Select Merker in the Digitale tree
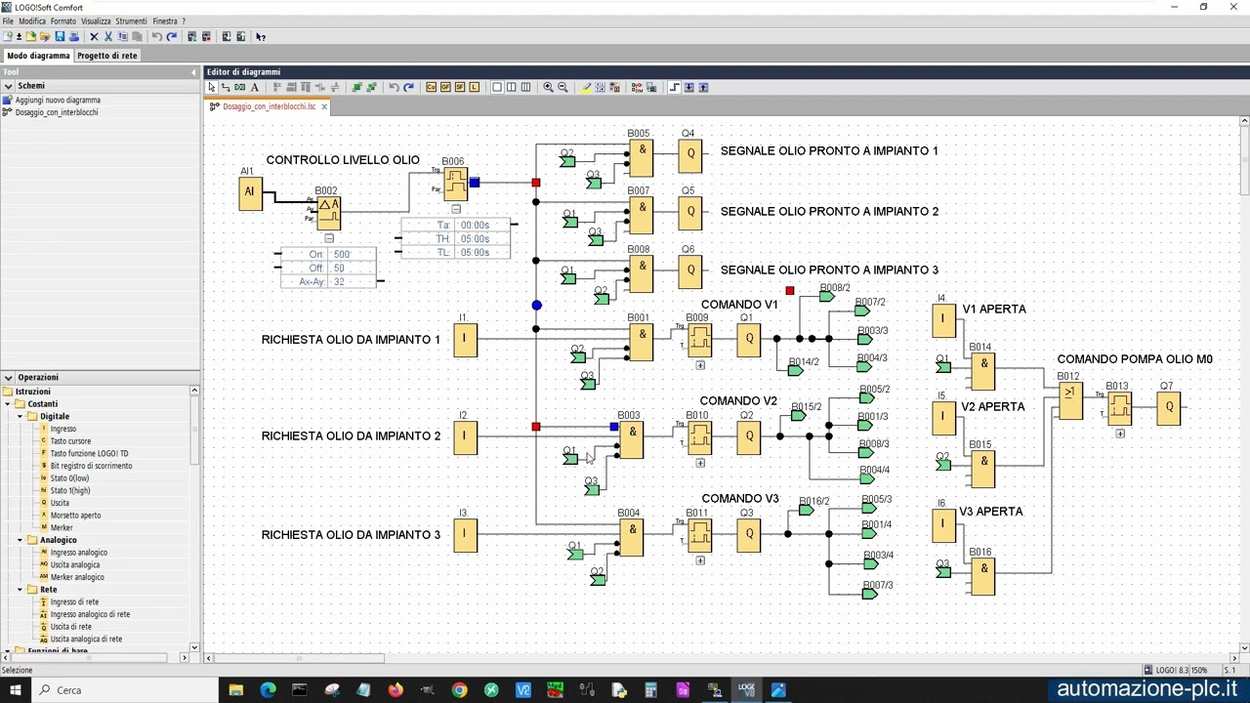Image resolution: width=1250 pixels, height=703 pixels. (x=62, y=527)
